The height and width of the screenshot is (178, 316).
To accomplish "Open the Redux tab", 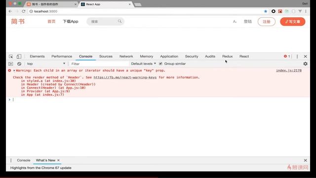I will (227, 56).
